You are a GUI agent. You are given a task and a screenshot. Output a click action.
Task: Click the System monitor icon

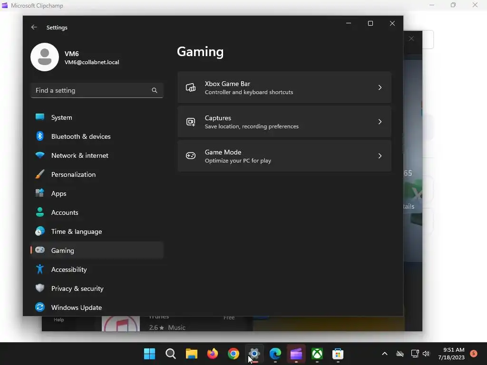[40, 117]
